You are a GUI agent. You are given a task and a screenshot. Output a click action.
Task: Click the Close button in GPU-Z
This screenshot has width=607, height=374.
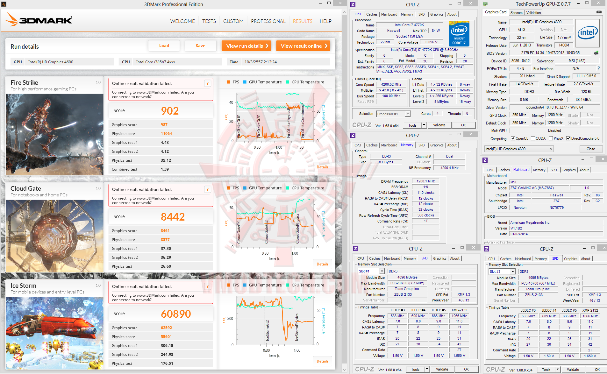pos(591,149)
